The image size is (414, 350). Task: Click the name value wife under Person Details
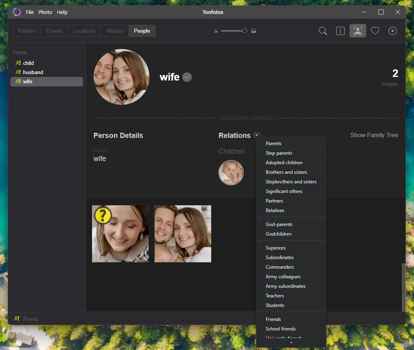100,159
